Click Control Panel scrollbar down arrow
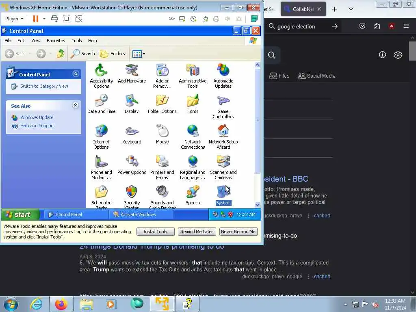 click(x=257, y=205)
